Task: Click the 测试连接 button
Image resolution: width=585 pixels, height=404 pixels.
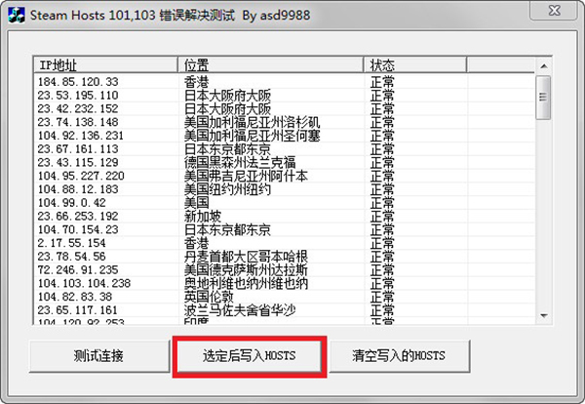Action: [x=98, y=356]
